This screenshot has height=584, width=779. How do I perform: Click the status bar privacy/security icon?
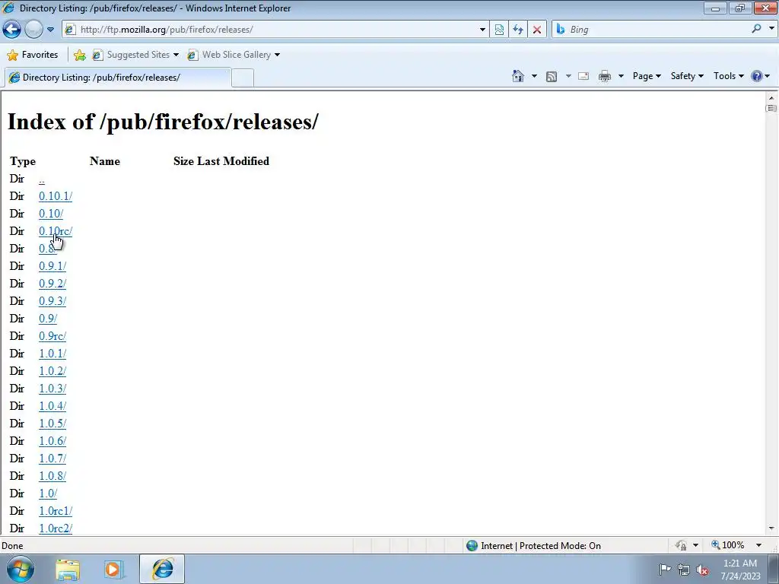tap(681, 545)
